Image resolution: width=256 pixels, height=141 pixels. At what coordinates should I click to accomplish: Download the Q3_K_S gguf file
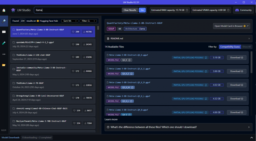(x=236, y=71)
